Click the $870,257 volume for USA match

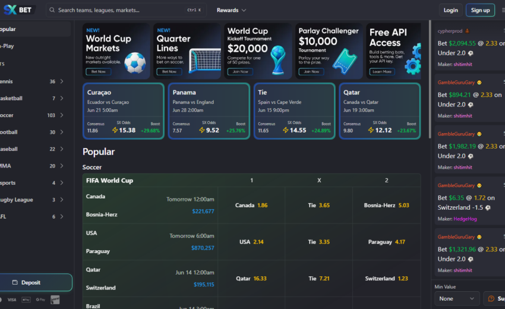click(x=203, y=248)
